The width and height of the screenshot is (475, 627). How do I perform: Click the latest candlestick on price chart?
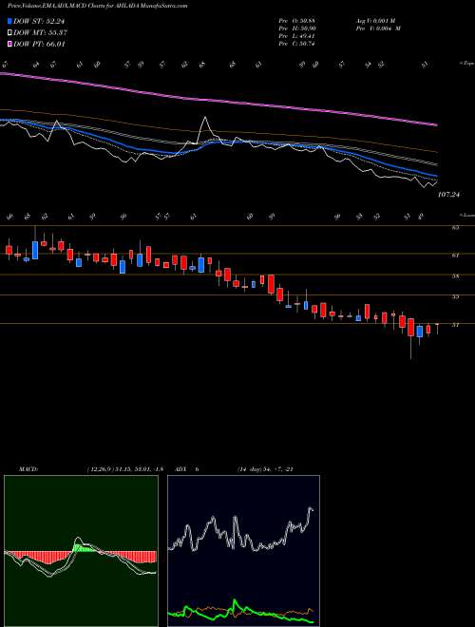pos(437,328)
